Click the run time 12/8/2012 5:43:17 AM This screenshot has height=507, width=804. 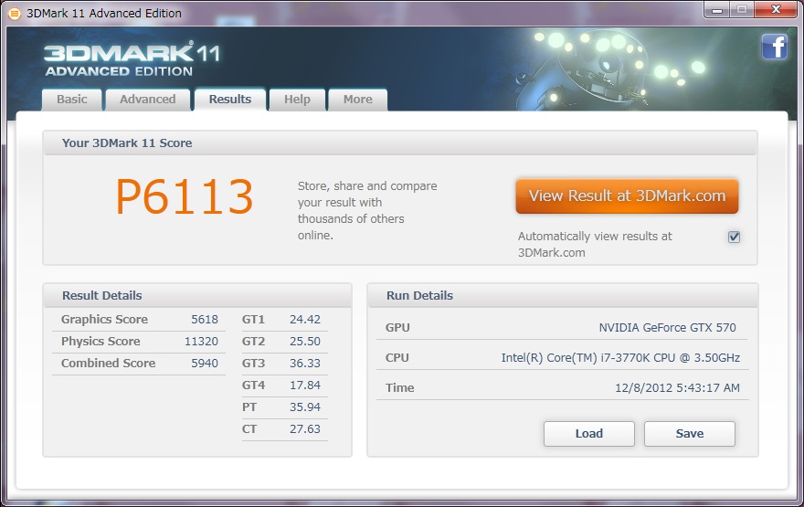coord(677,388)
